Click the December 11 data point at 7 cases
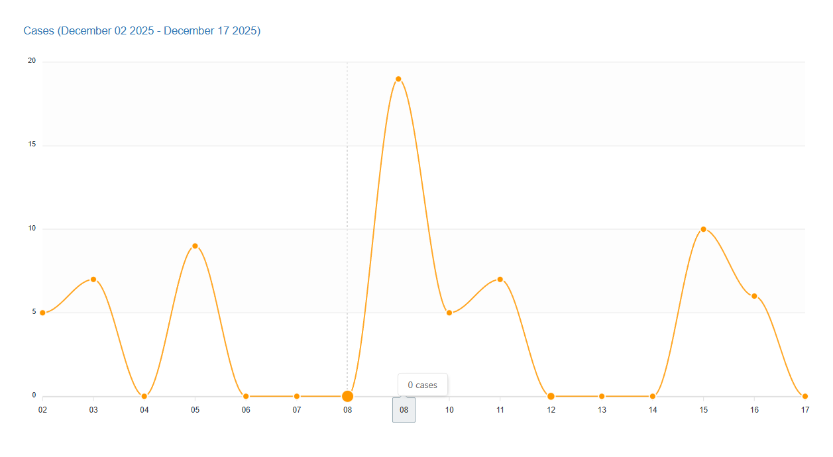 coord(500,279)
